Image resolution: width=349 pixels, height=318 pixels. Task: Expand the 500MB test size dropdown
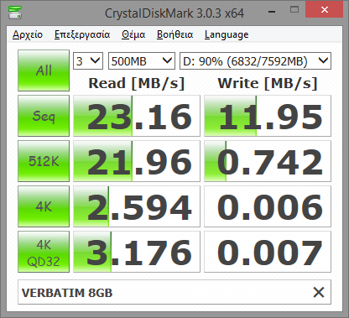[x=142, y=60]
